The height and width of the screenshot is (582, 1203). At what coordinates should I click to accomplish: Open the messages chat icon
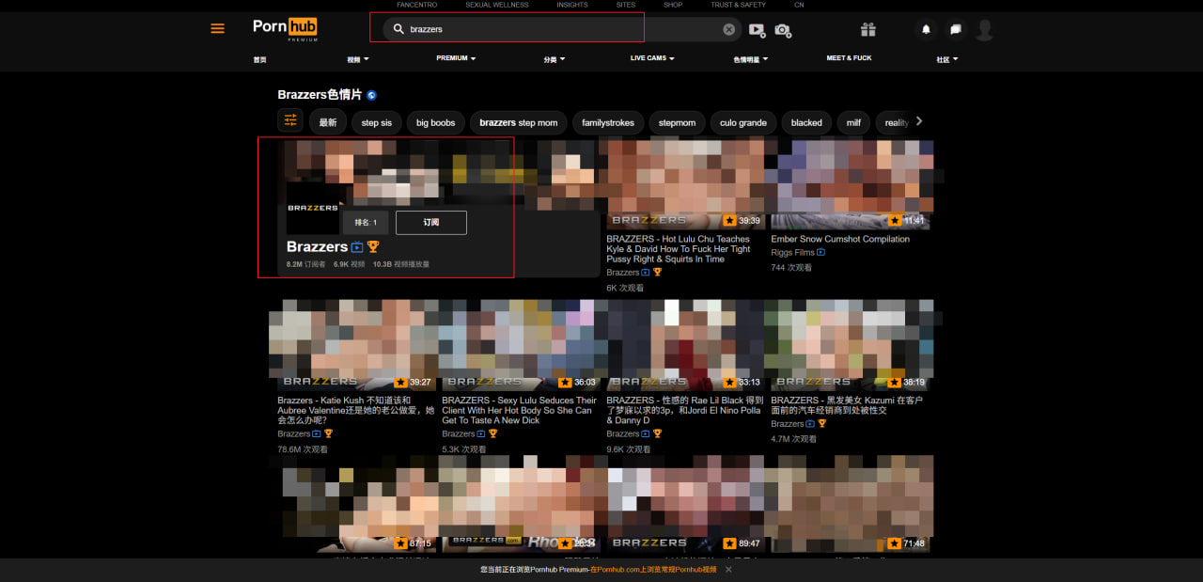click(x=955, y=30)
